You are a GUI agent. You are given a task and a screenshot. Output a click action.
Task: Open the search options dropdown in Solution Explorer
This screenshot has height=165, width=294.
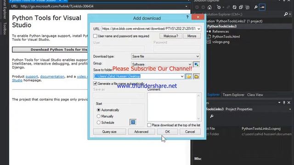click(290, 14)
